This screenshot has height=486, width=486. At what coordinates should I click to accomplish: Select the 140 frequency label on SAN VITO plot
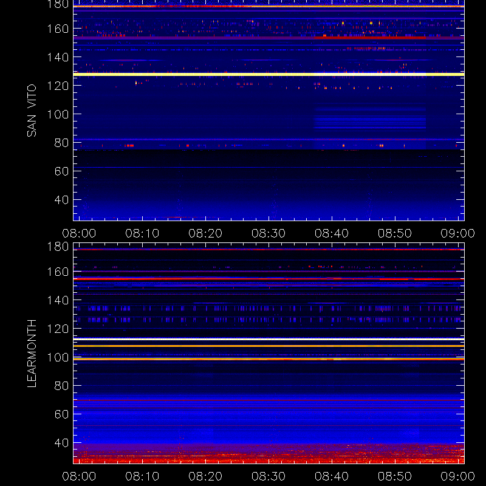(58, 57)
